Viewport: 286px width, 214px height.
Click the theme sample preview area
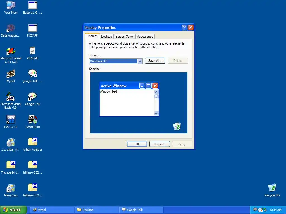139,103
